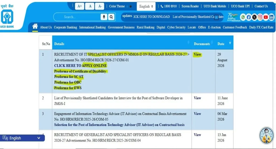The image size is (276, 149).
Task: Open Proforma for OBC link
Action: click(x=68, y=82)
